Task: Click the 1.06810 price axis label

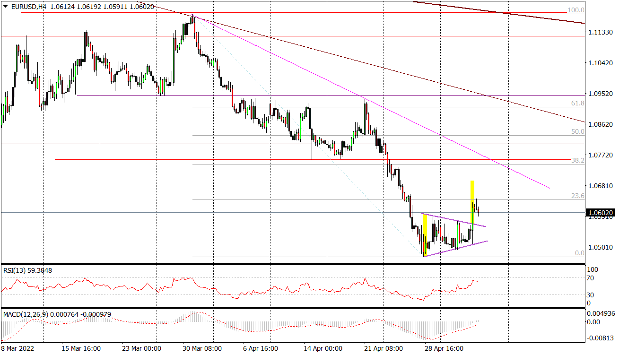Action: coord(600,186)
